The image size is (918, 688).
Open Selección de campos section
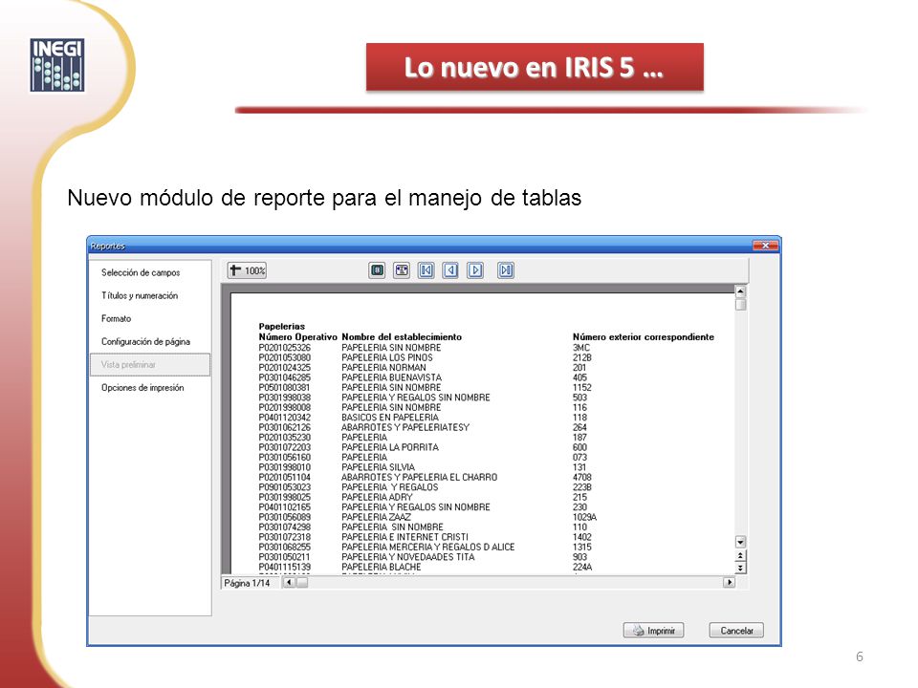141,272
